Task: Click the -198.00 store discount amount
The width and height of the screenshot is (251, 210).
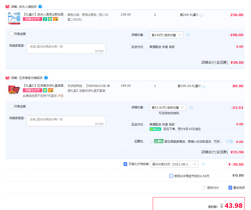Action: click(236, 35)
